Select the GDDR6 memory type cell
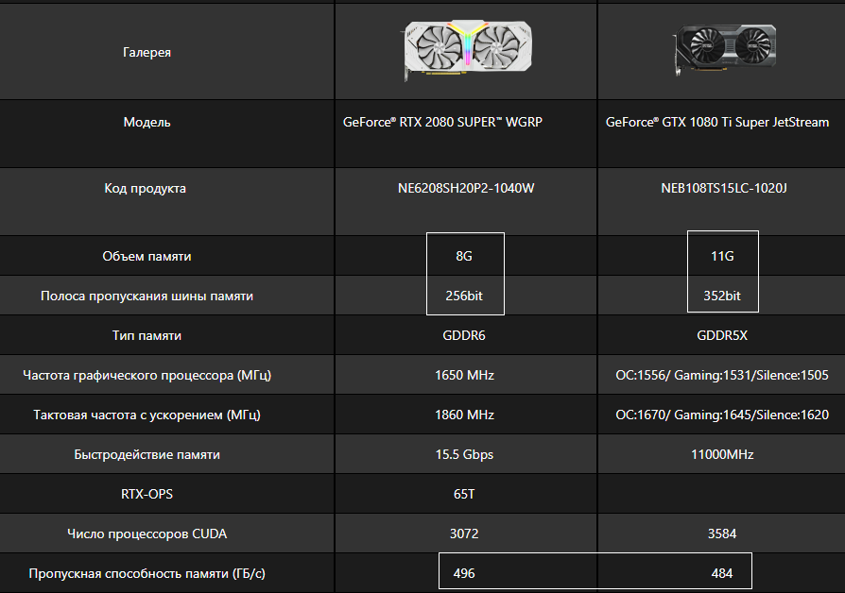The image size is (845, 593). coord(464,335)
